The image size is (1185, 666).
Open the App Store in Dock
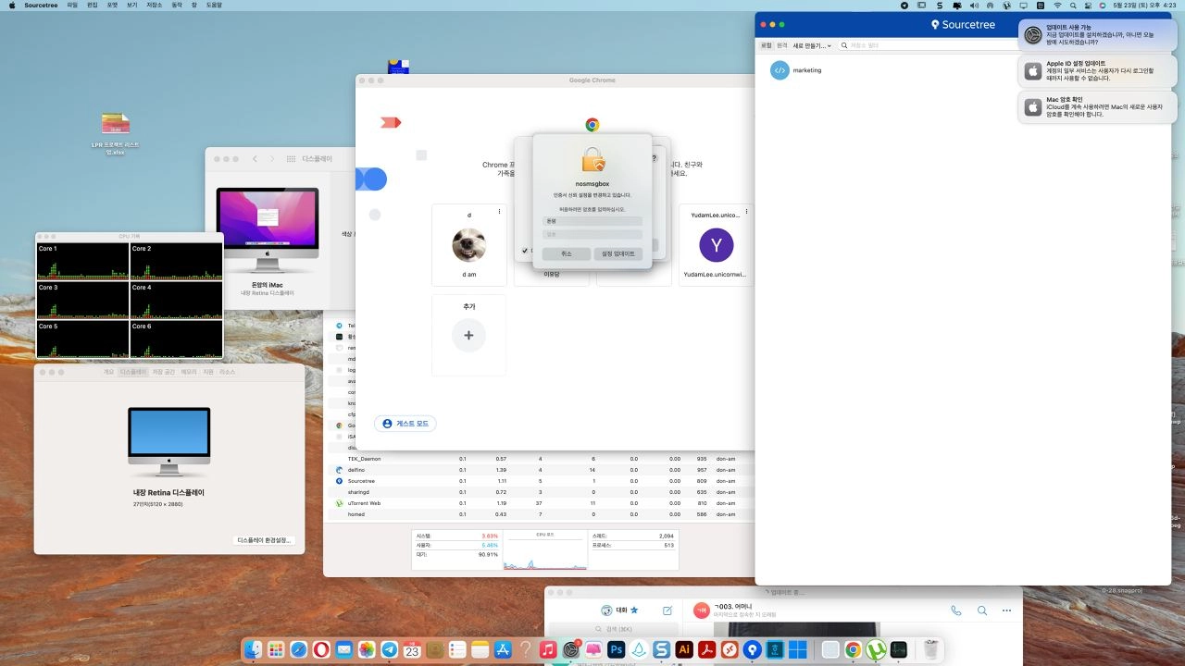503,650
